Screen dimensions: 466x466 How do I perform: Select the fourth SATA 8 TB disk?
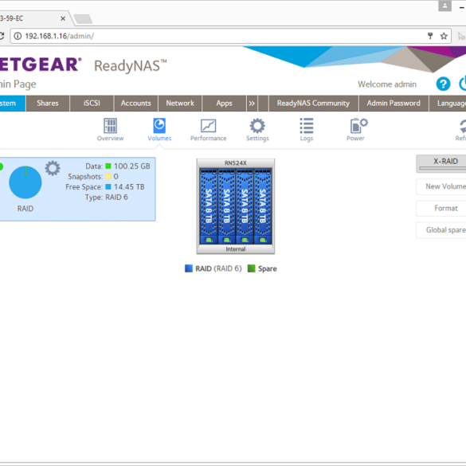point(262,206)
